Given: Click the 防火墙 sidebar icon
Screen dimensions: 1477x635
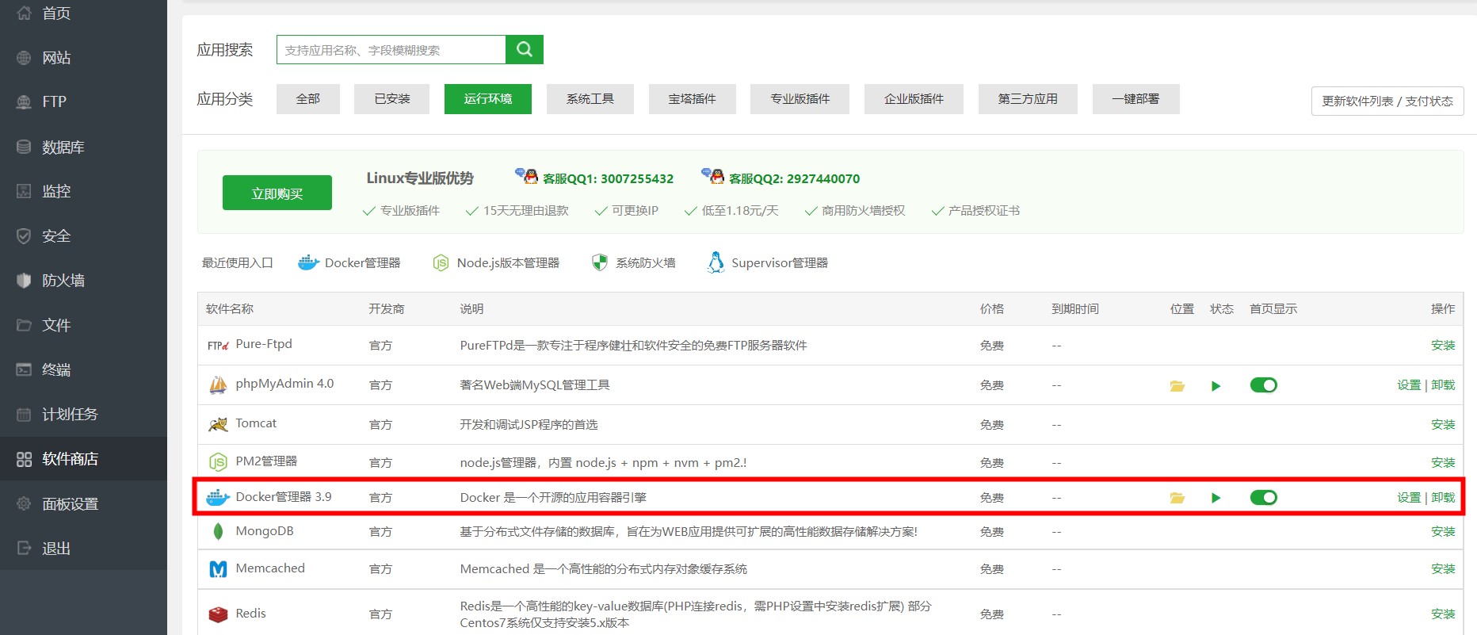Looking at the screenshot, I should [24, 280].
